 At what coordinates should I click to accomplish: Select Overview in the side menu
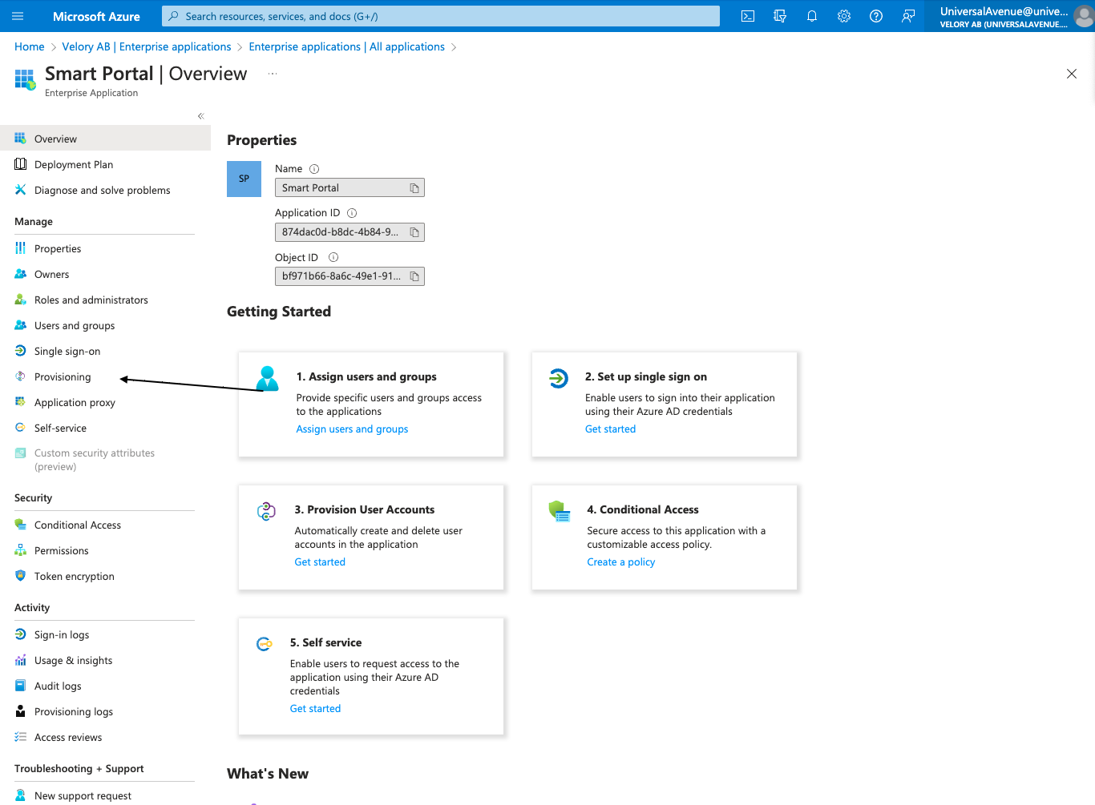[x=105, y=139]
